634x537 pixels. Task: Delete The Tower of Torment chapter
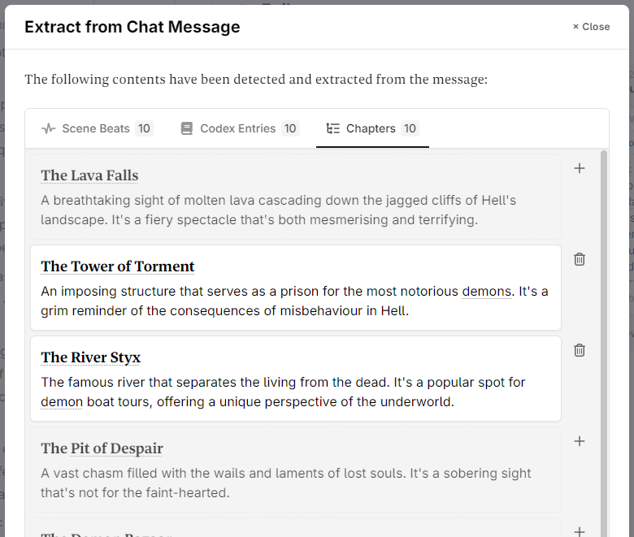point(580,259)
